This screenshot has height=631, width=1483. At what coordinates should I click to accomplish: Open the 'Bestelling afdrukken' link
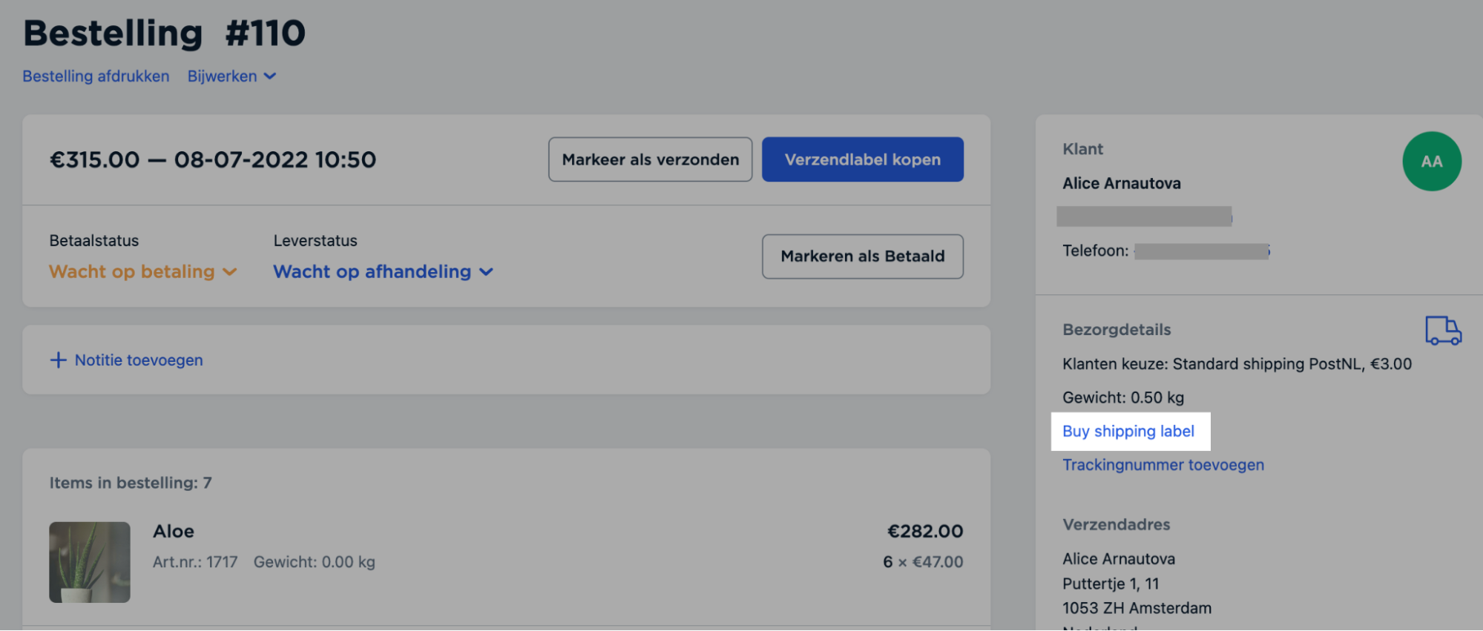[95, 76]
